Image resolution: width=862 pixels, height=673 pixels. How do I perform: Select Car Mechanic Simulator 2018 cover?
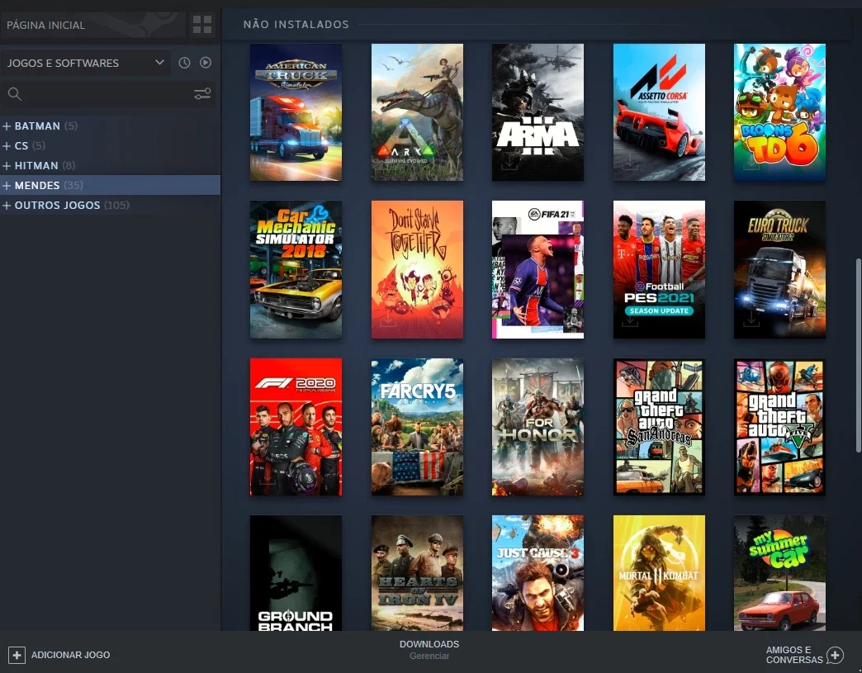click(x=296, y=269)
